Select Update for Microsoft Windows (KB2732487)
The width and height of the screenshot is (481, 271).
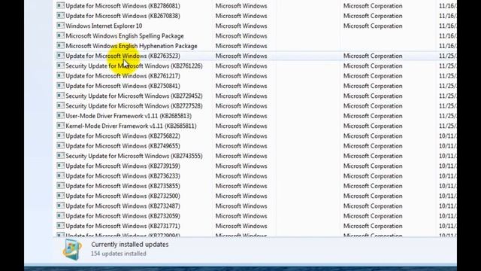click(x=123, y=206)
